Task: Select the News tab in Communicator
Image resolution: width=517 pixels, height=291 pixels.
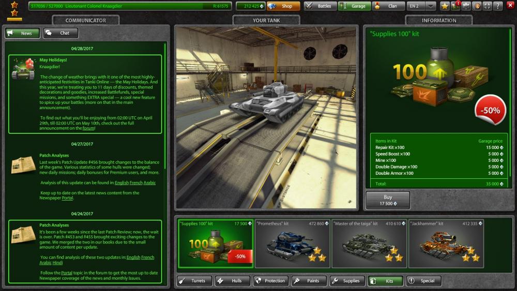Action: pos(22,33)
